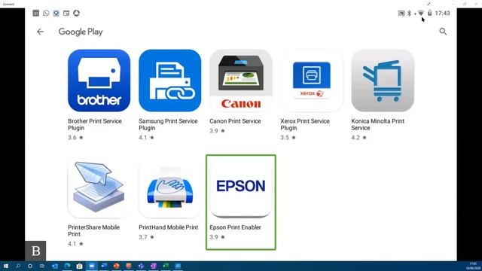This screenshot has width=482, height=271.
Task: Click the 4.2 rating under Konica Minolta
Action: click(x=359, y=137)
